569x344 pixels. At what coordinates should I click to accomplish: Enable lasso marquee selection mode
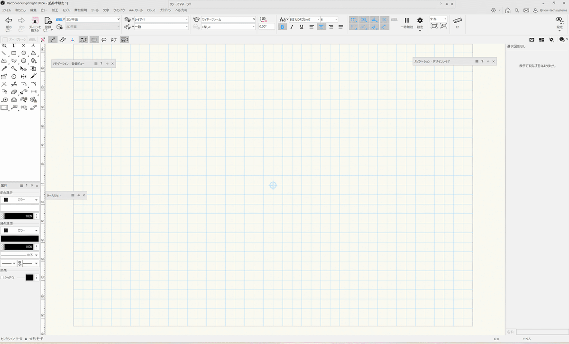point(103,40)
